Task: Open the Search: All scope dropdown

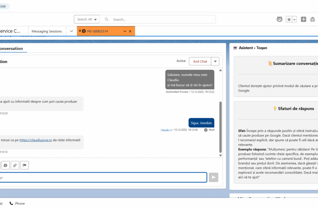Action: coord(87,19)
